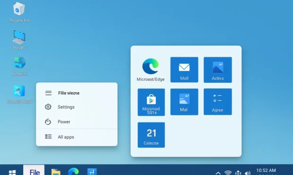Expand hidden tray icons chevron
Image resolution: width=293 pixels, height=175 pixels.
click(x=218, y=173)
